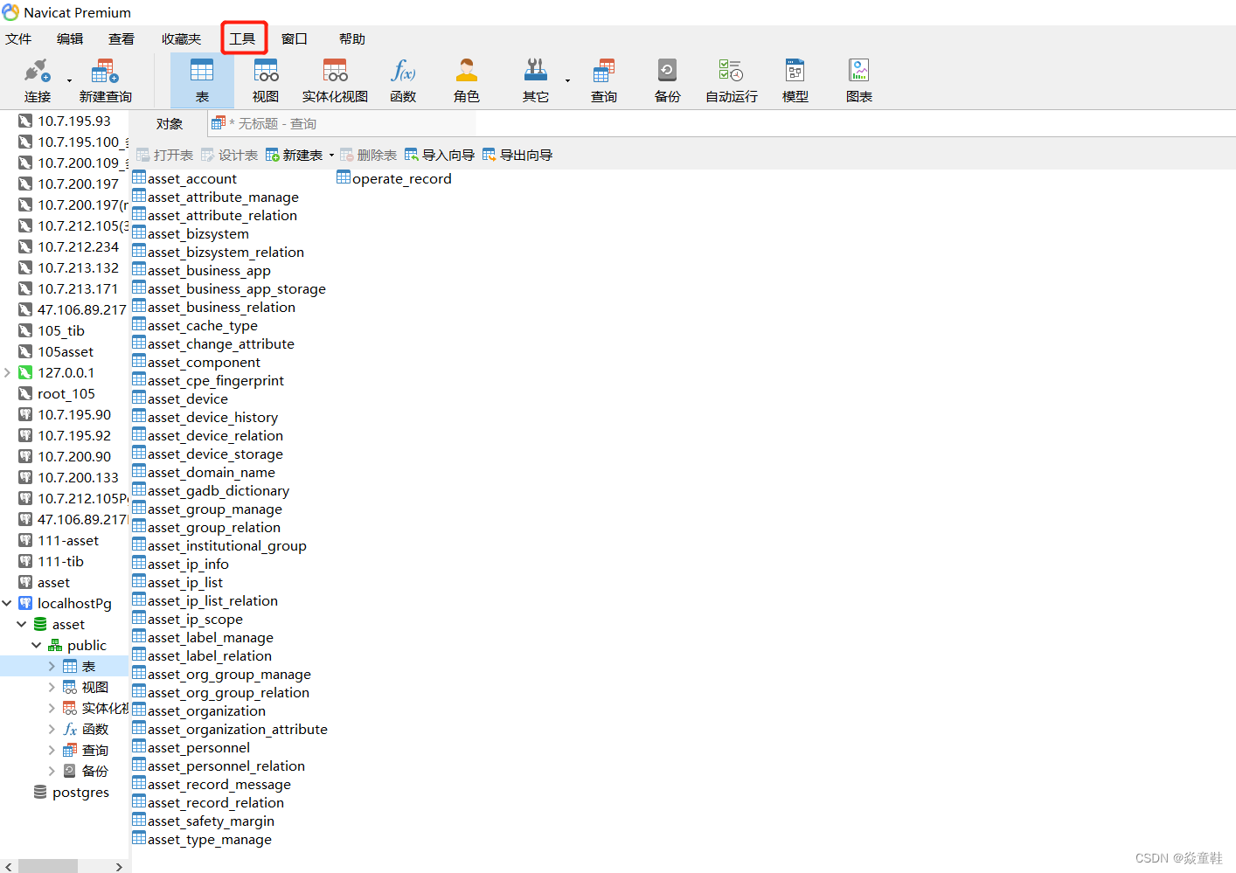
Task: Select the asset_cpe_fingerprint table name
Action: coord(216,380)
